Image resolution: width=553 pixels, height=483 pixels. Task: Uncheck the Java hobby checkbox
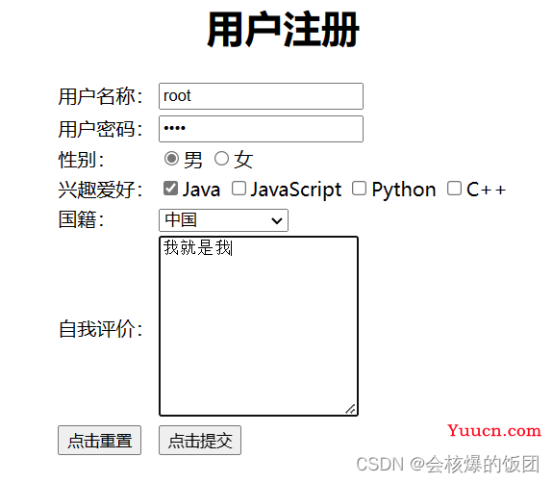[170, 189]
